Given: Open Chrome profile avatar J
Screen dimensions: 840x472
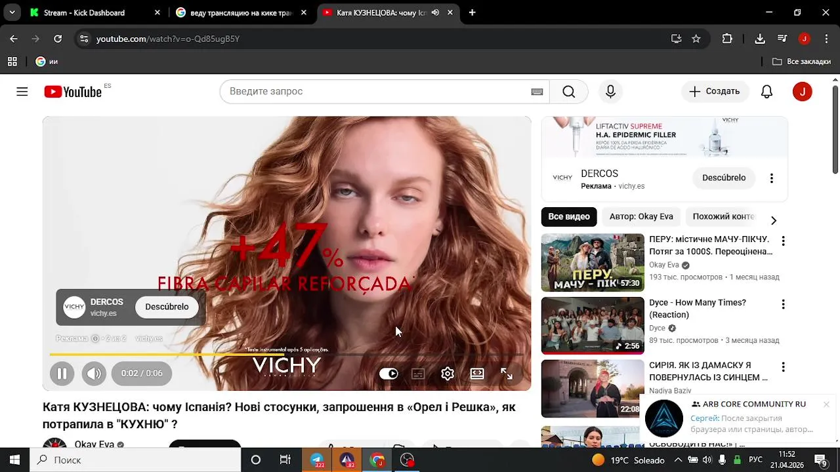Looking at the screenshot, I should pyautogui.click(x=805, y=39).
